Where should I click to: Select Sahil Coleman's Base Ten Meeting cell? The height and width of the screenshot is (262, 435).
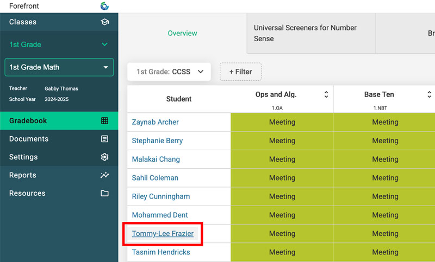pos(384,178)
